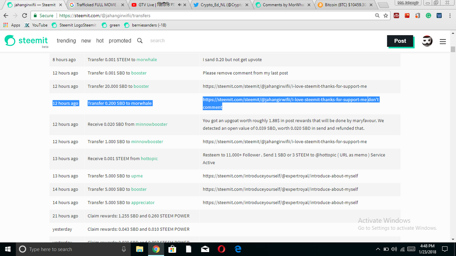Open Microsoft Store from taskbar
This screenshot has width=456, height=256.
[172, 249]
